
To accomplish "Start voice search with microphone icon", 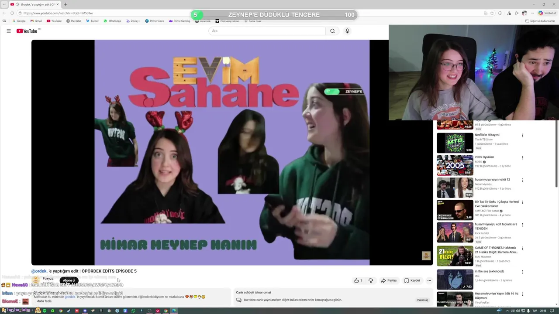I will (347, 31).
